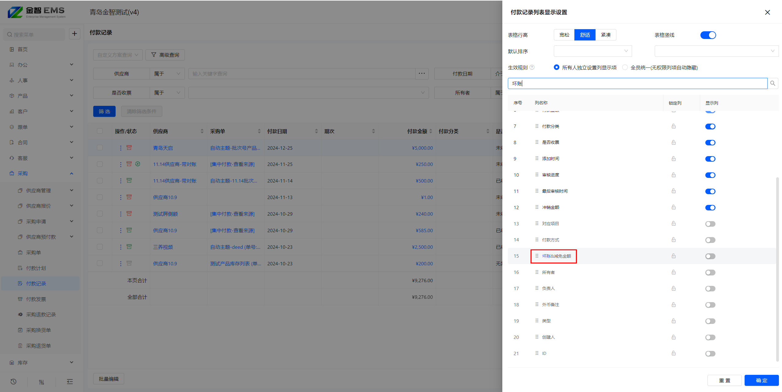782x392 pixels.
Task: Check the select-all checkbox in table header
Action: (x=100, y=131)
